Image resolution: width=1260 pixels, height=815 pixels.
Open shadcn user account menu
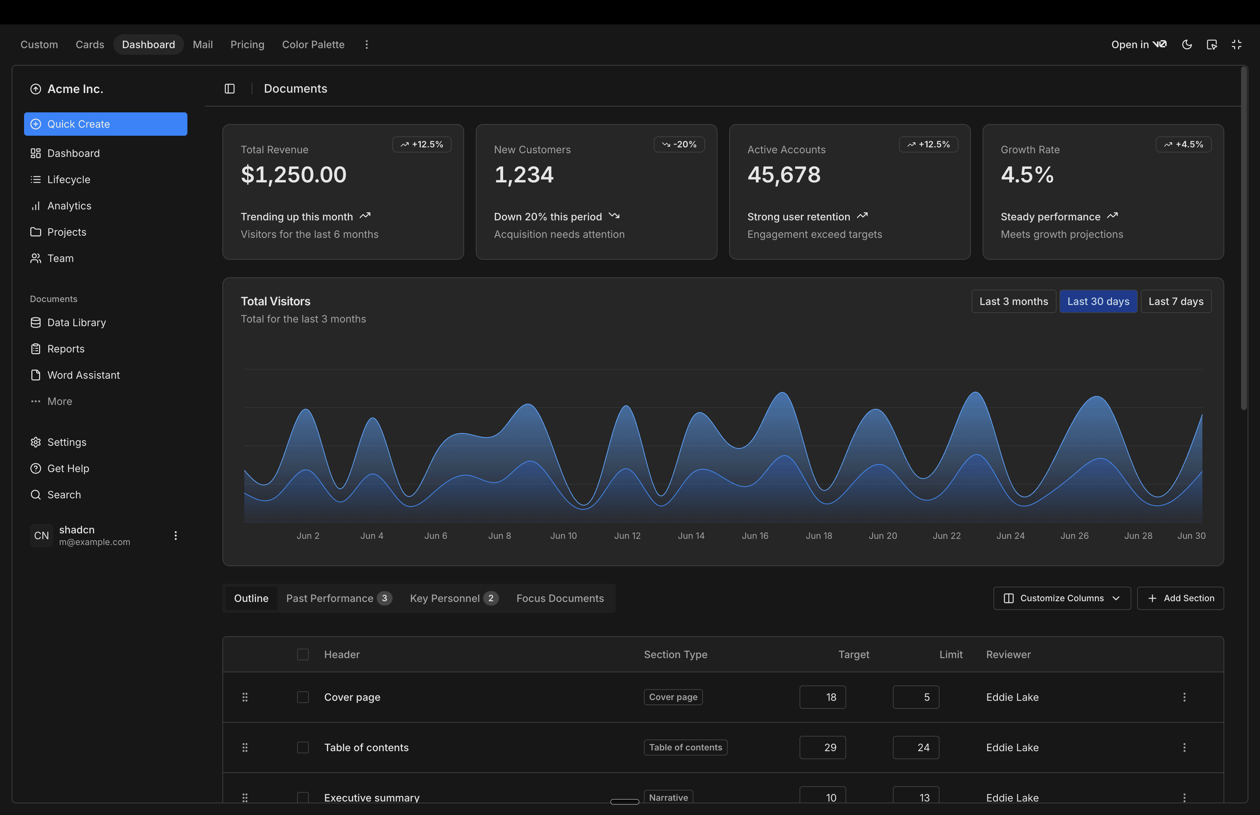pos(175,536)
